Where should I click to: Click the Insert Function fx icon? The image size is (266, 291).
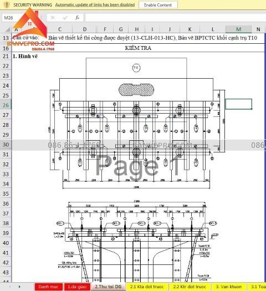77,18
